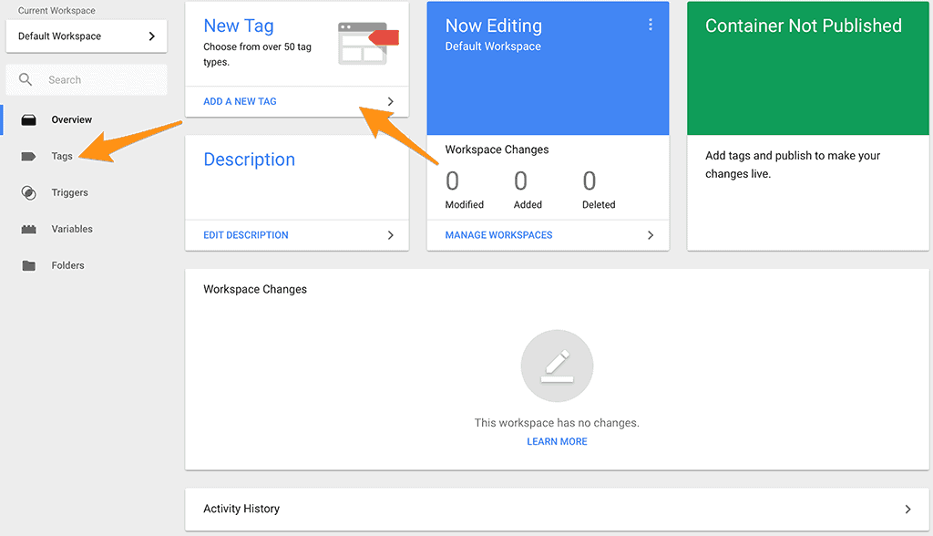Click the Added count value
This screenshot has height=536, width=933.
pyautogui.click(x=520, y=181)
